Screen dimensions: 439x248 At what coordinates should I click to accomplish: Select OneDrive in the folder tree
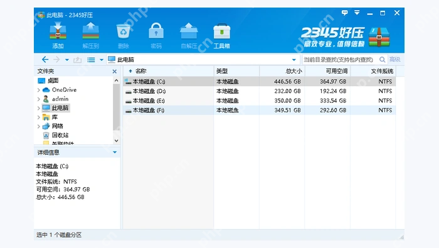(x=64, y=90)
